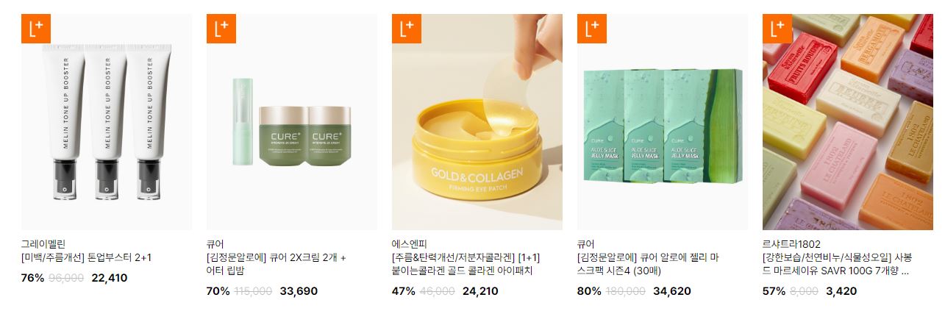Open the 알로에 젤리 마스크팩 product title

[x=648, y=265]
